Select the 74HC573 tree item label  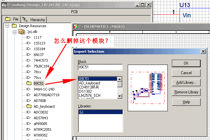41,60
